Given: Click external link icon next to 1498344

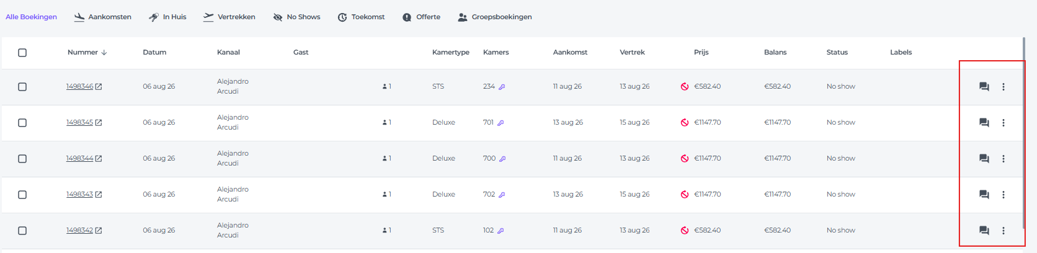Looking at the screenshot, I should tap(99, 159).
